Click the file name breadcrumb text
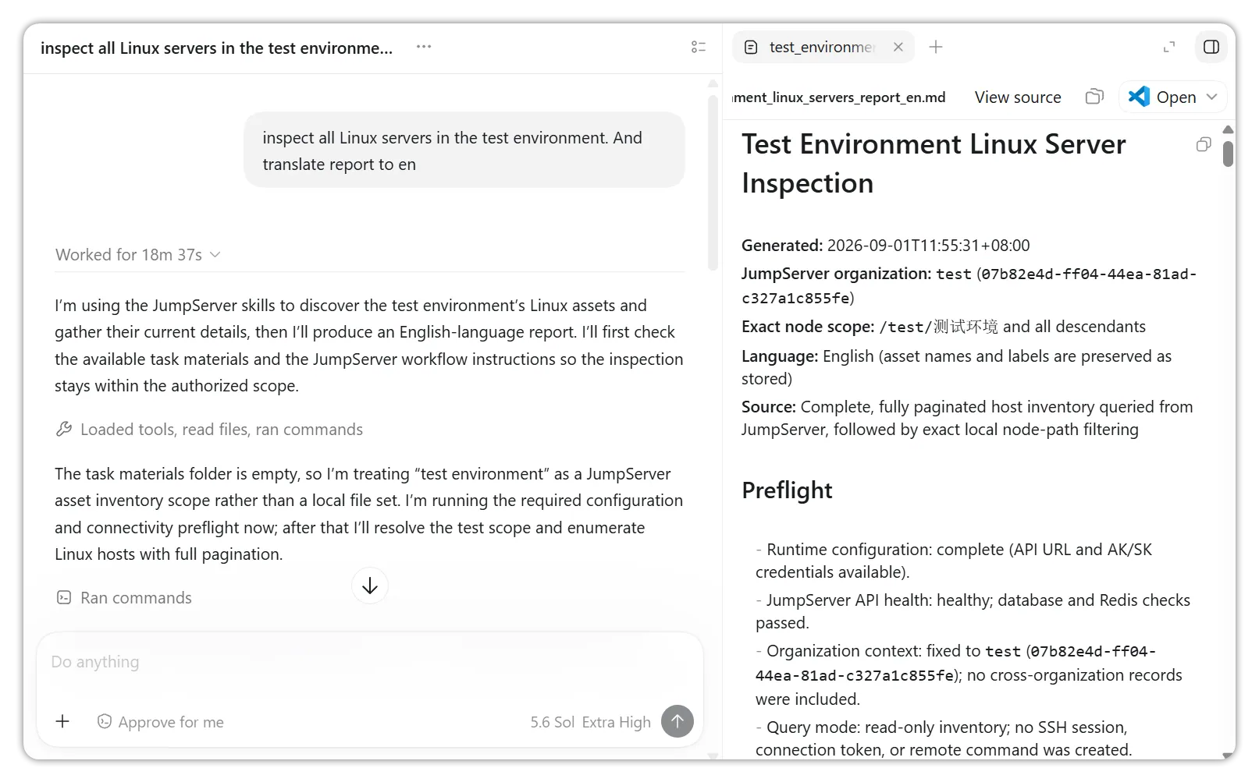The image size is (1259, 775). click(839, 97)
